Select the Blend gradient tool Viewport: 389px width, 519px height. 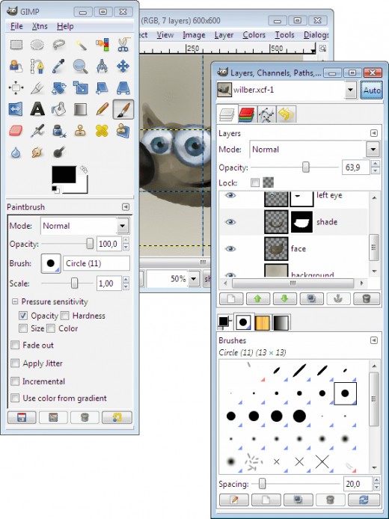click(81, 109)
